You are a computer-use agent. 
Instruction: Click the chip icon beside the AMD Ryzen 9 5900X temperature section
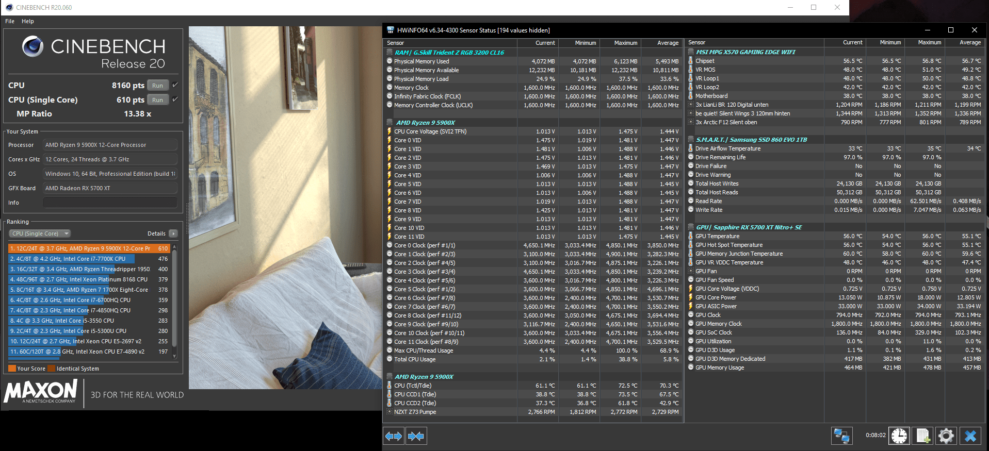tap(390, 377)
